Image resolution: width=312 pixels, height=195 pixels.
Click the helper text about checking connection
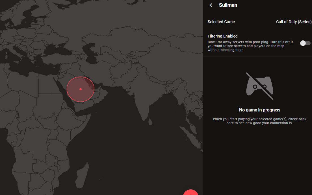click(259, 121)
